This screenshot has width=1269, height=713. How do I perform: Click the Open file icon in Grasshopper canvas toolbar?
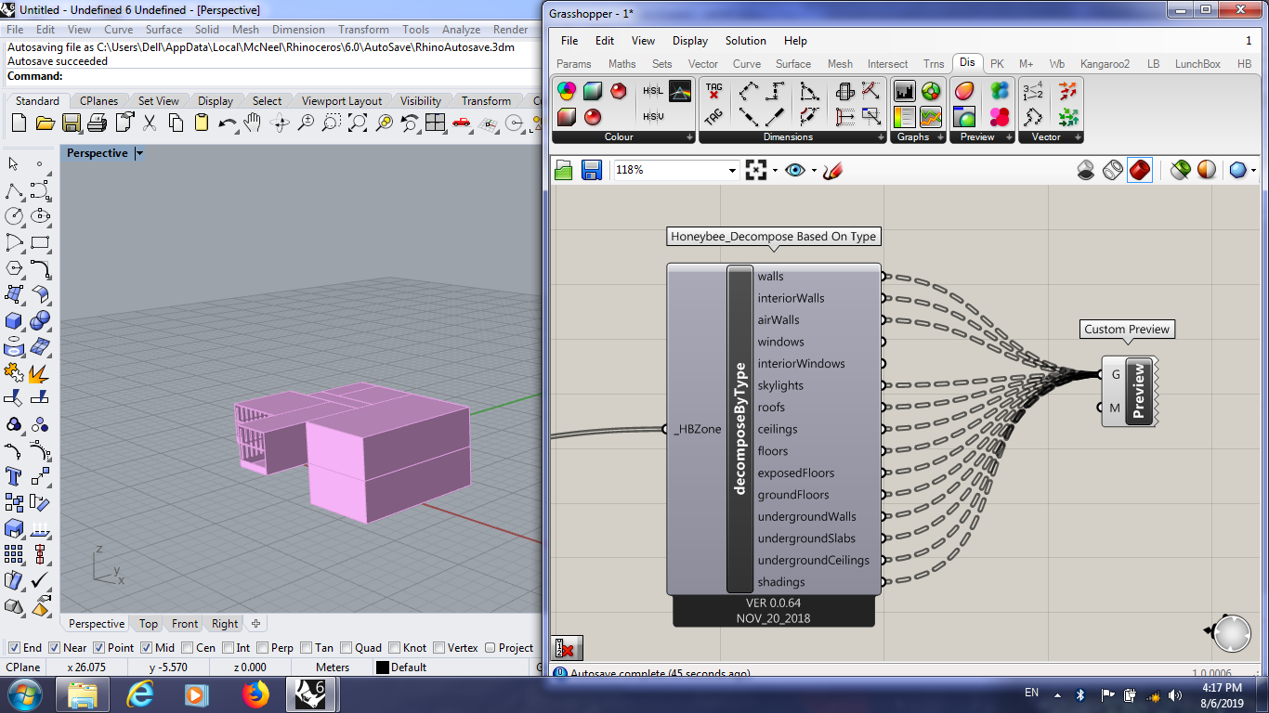[x=564, y=170]
